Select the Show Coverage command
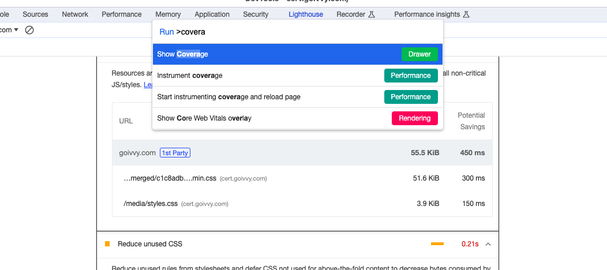The width and height of the screenshot is (607, 270). pyautogui.click(x=182, y=54)
